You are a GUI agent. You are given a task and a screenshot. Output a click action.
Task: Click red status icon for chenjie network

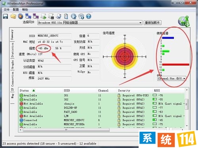coord(21,104)
